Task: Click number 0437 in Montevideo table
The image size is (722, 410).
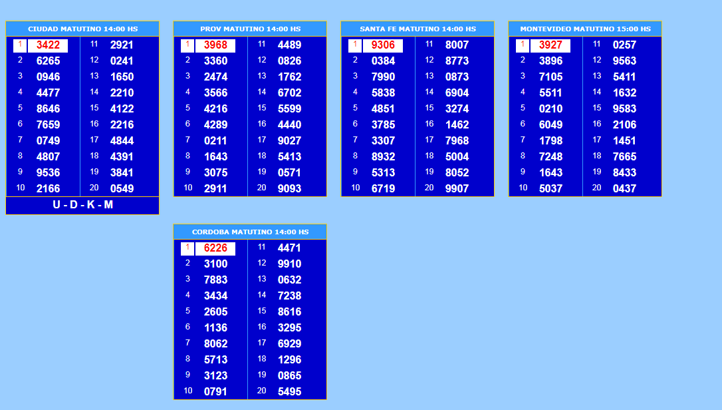Action: tap(624, 188)
